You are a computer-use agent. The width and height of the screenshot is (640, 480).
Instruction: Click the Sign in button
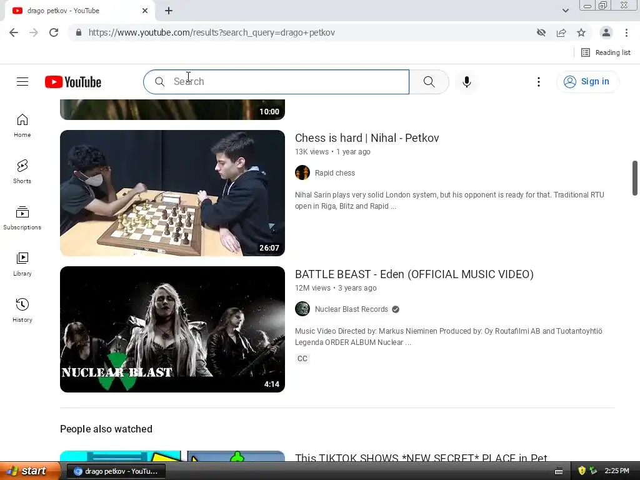(x=587, y=82)
